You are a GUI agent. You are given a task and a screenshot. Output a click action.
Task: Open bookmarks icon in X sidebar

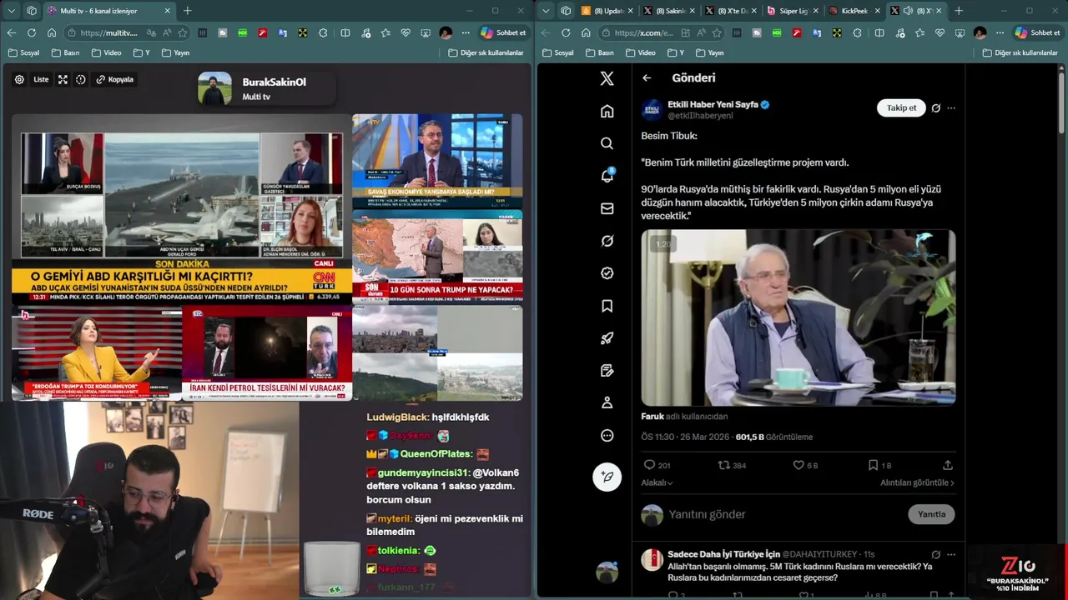(607, 306)
